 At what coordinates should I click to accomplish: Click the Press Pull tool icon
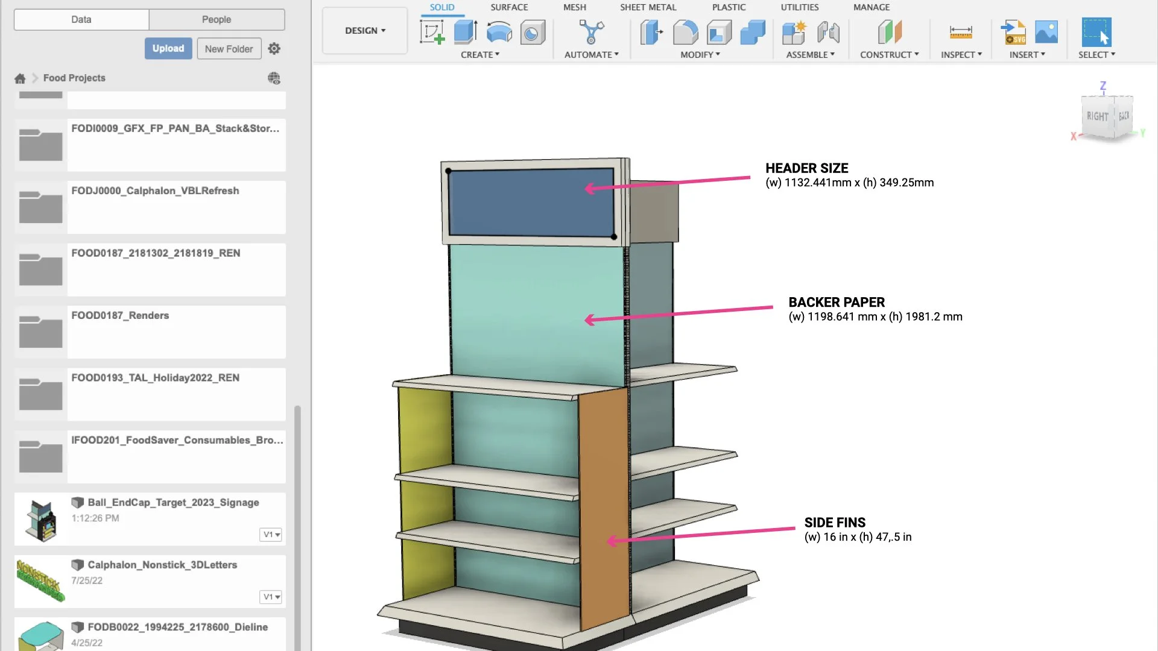(651, 32)
